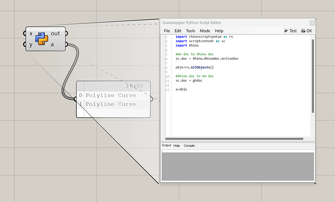Open the Edit menu in script editor
Viewport: 335px width, 202px height.
(x=178, y=31)
